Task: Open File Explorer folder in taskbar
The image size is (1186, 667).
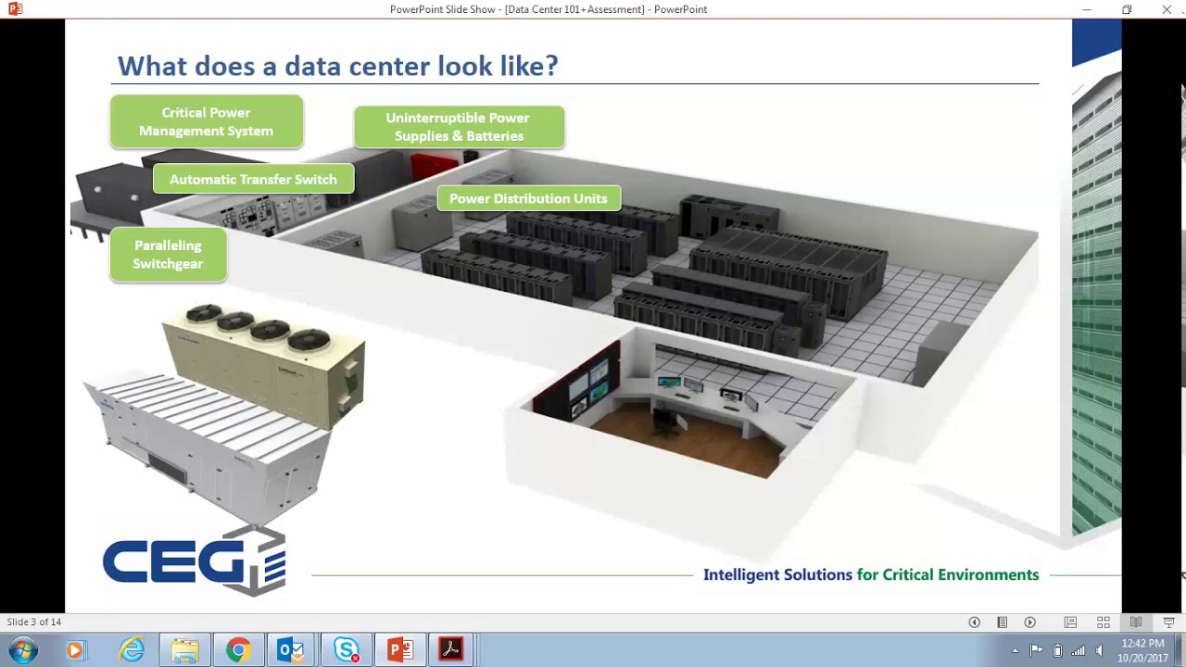Action: coord(184,650)
